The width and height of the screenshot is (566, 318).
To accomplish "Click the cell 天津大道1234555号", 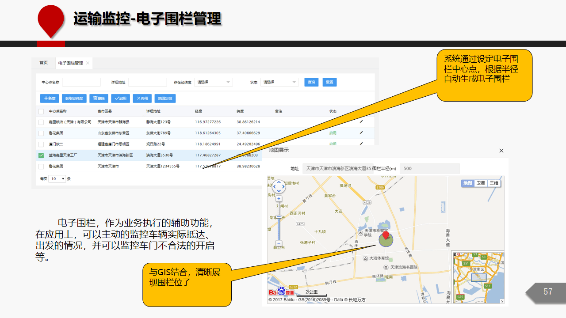I will [163, 167].
